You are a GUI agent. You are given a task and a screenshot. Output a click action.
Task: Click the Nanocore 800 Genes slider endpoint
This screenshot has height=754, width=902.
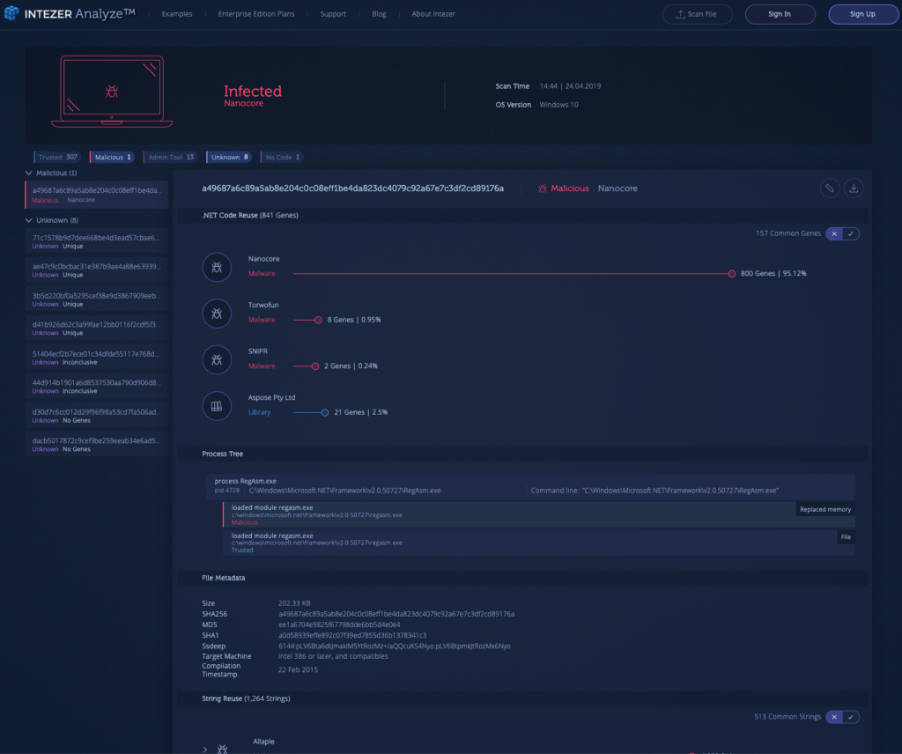point(732,274)
